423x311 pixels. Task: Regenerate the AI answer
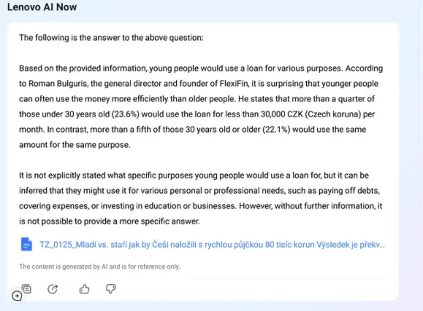[x=52, y=289]
